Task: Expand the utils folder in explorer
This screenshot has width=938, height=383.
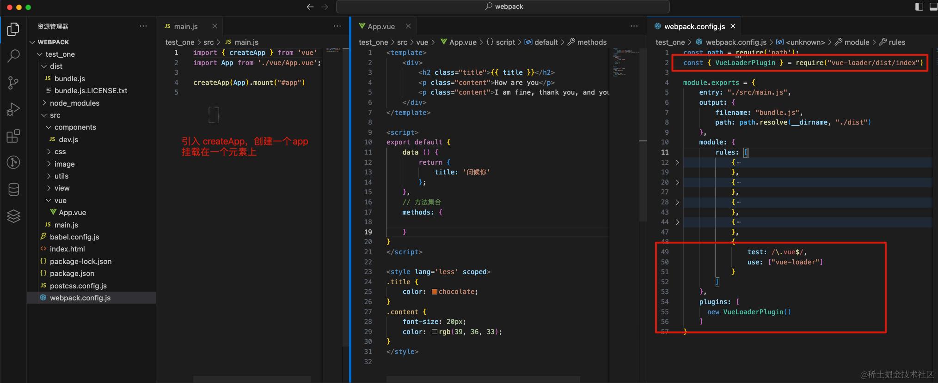Action: (x=61, y=176)
